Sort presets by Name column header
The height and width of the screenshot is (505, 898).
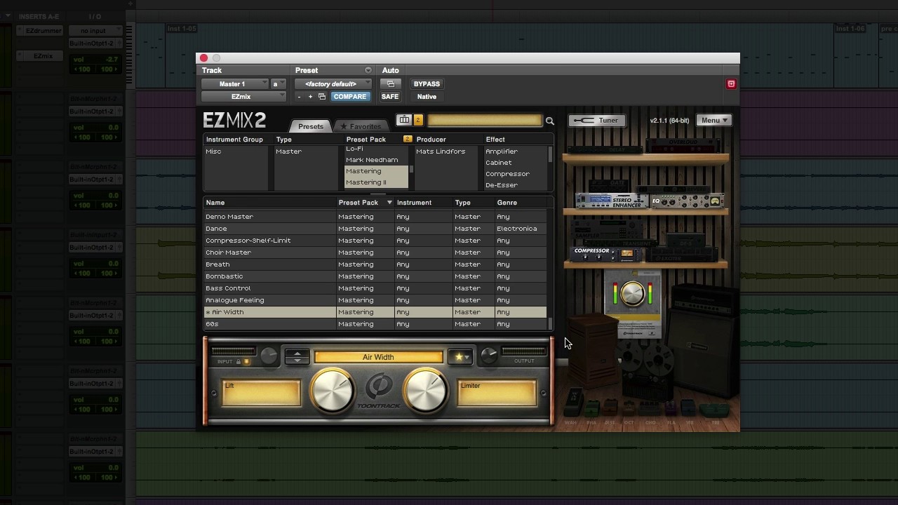click(270, 203)
